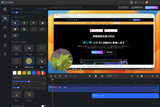Image resolution: width=160 pixels, height=107 pixels.
Task: Fit the timeline to window
Action: click(157, 76)
